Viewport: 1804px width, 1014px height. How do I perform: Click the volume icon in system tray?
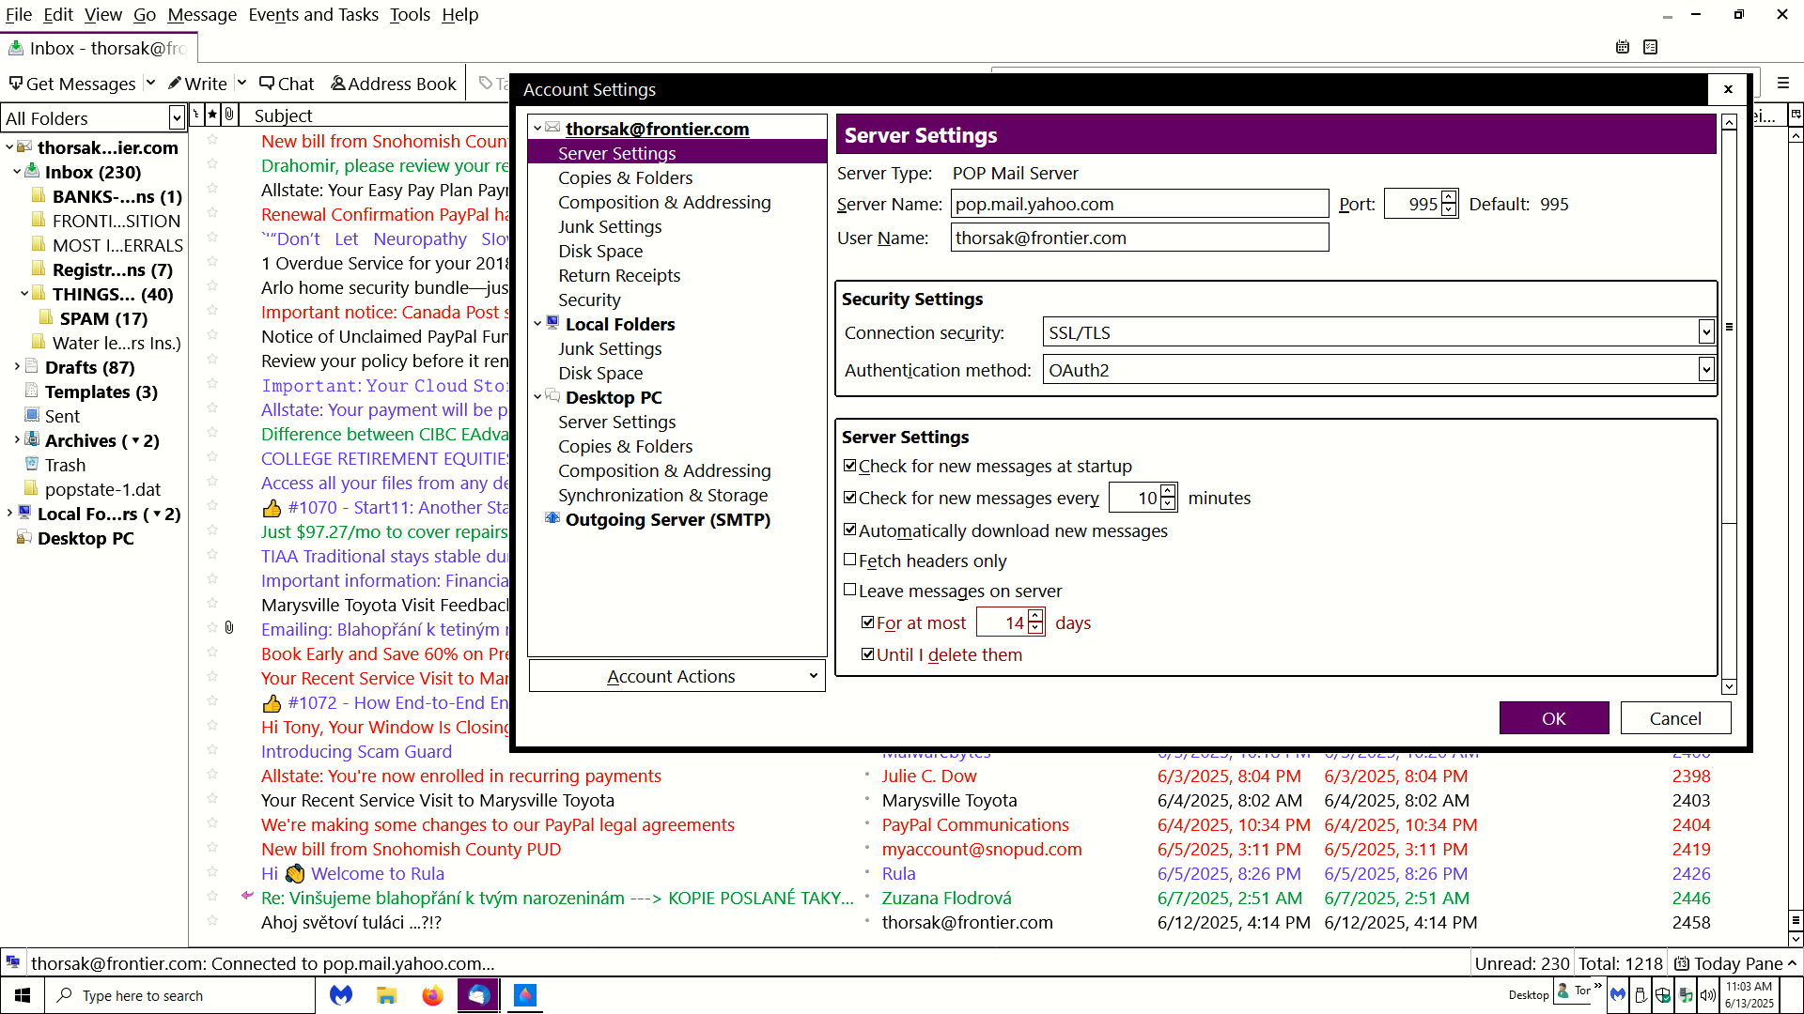1708,995
